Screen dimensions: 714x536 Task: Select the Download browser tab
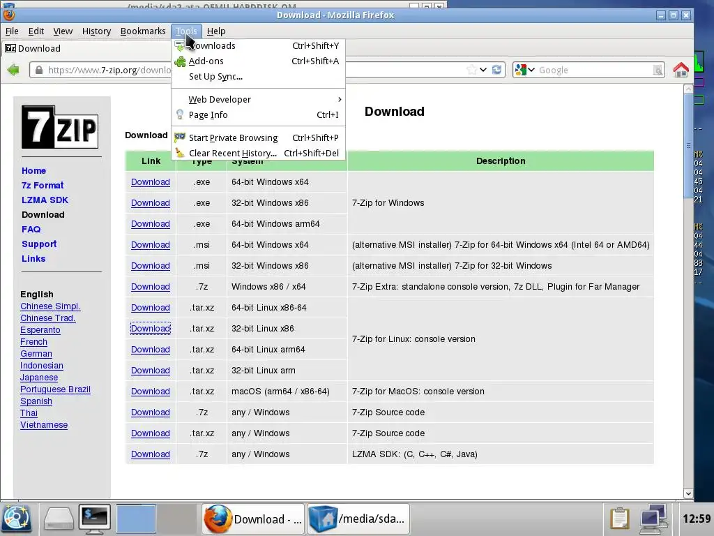pos(33,48)
